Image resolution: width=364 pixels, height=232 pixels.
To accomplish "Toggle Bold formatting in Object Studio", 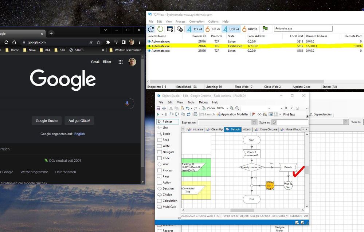I will click(x=286, y=108).
